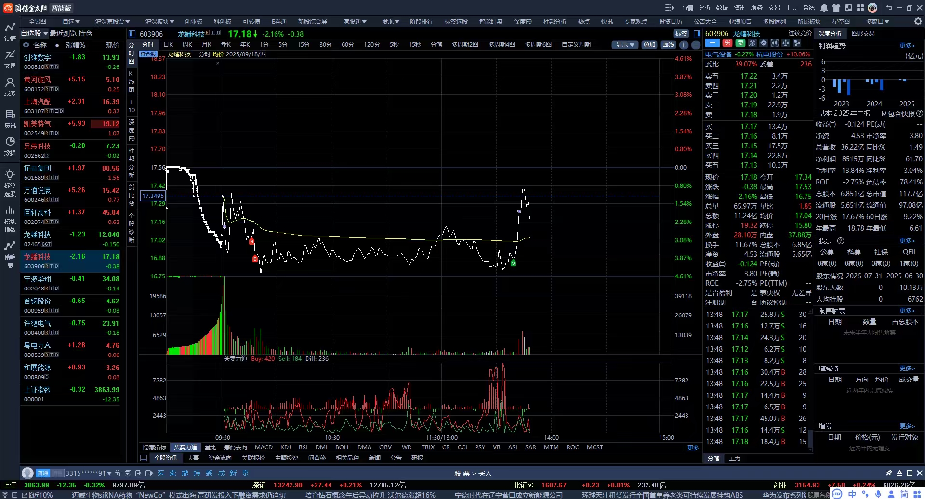Open the 资金流向 info tab
925x499 pixels.
coord(220,458)
